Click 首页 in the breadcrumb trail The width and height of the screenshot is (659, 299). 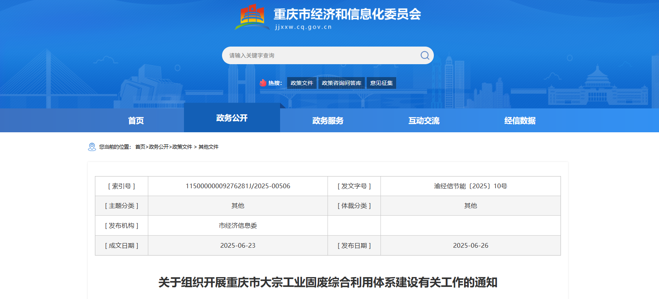tap(140, 147)
